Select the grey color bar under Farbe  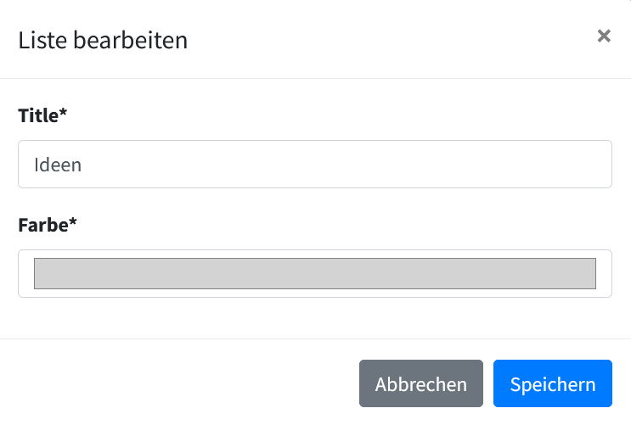pyautogui.click(x=314, y=274)
